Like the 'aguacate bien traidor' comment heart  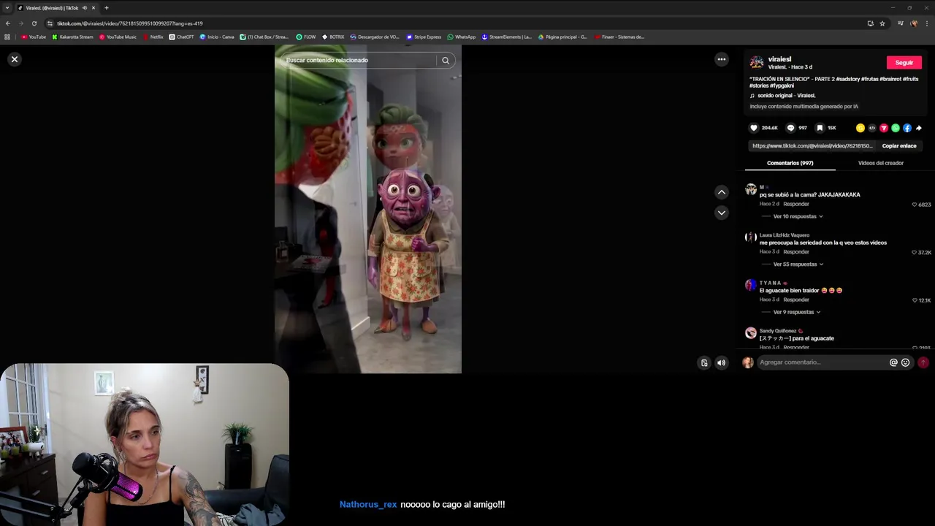[915, 300]
